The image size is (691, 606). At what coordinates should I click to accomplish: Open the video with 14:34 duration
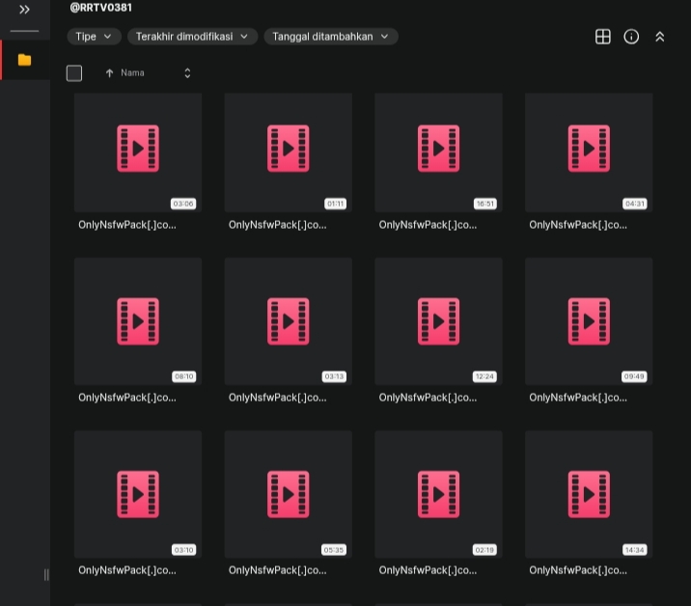click(589, 494)
